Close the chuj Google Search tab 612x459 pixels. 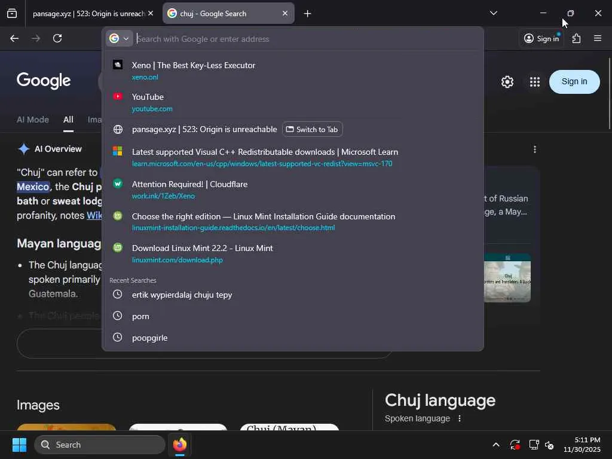(285, 13)
